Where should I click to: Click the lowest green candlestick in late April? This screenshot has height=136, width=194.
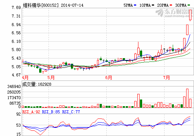pyautogui.click(x=40, y=70)
